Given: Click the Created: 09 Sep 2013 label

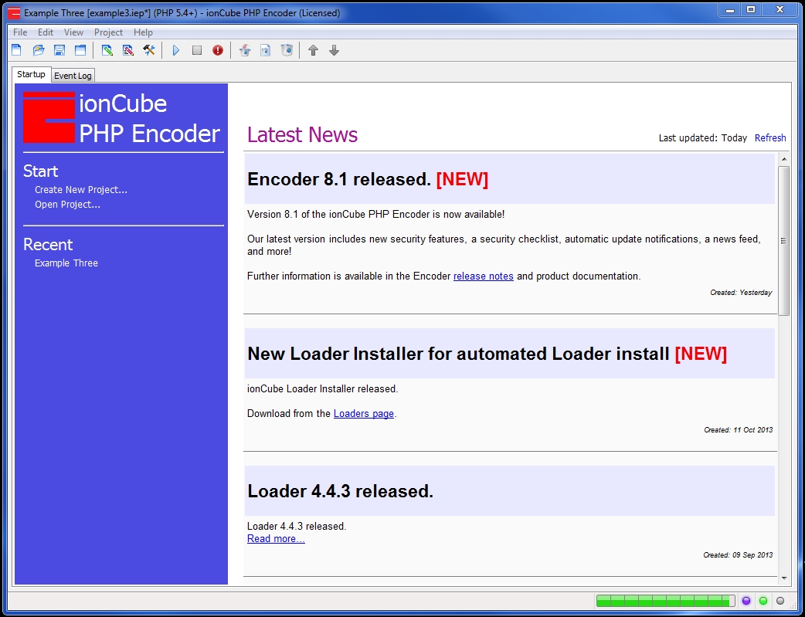Looking at the screenshot, I should coord(739,555).
